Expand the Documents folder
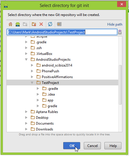This screenshot has height=156, width=129. (26, 123)
